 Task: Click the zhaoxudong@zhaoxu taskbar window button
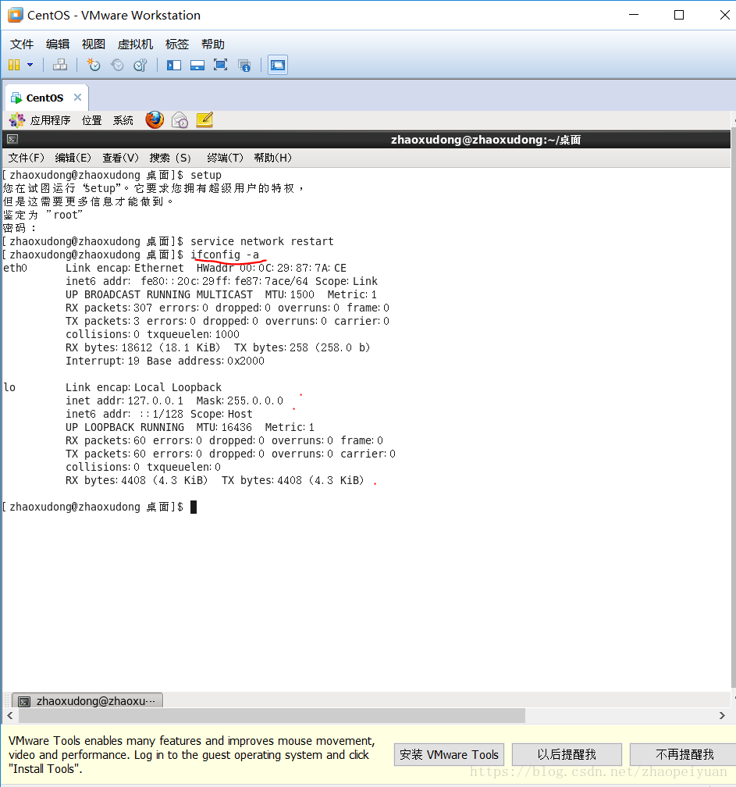pos(87,700)
